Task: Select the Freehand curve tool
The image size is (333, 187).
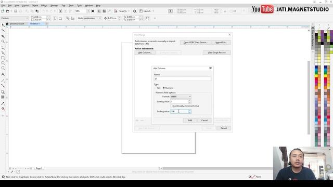Action: (3, 48)
